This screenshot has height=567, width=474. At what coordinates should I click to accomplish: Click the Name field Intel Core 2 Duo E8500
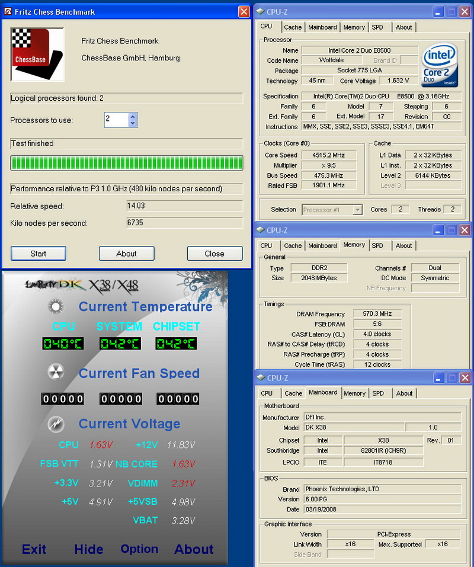coord(360,50)
